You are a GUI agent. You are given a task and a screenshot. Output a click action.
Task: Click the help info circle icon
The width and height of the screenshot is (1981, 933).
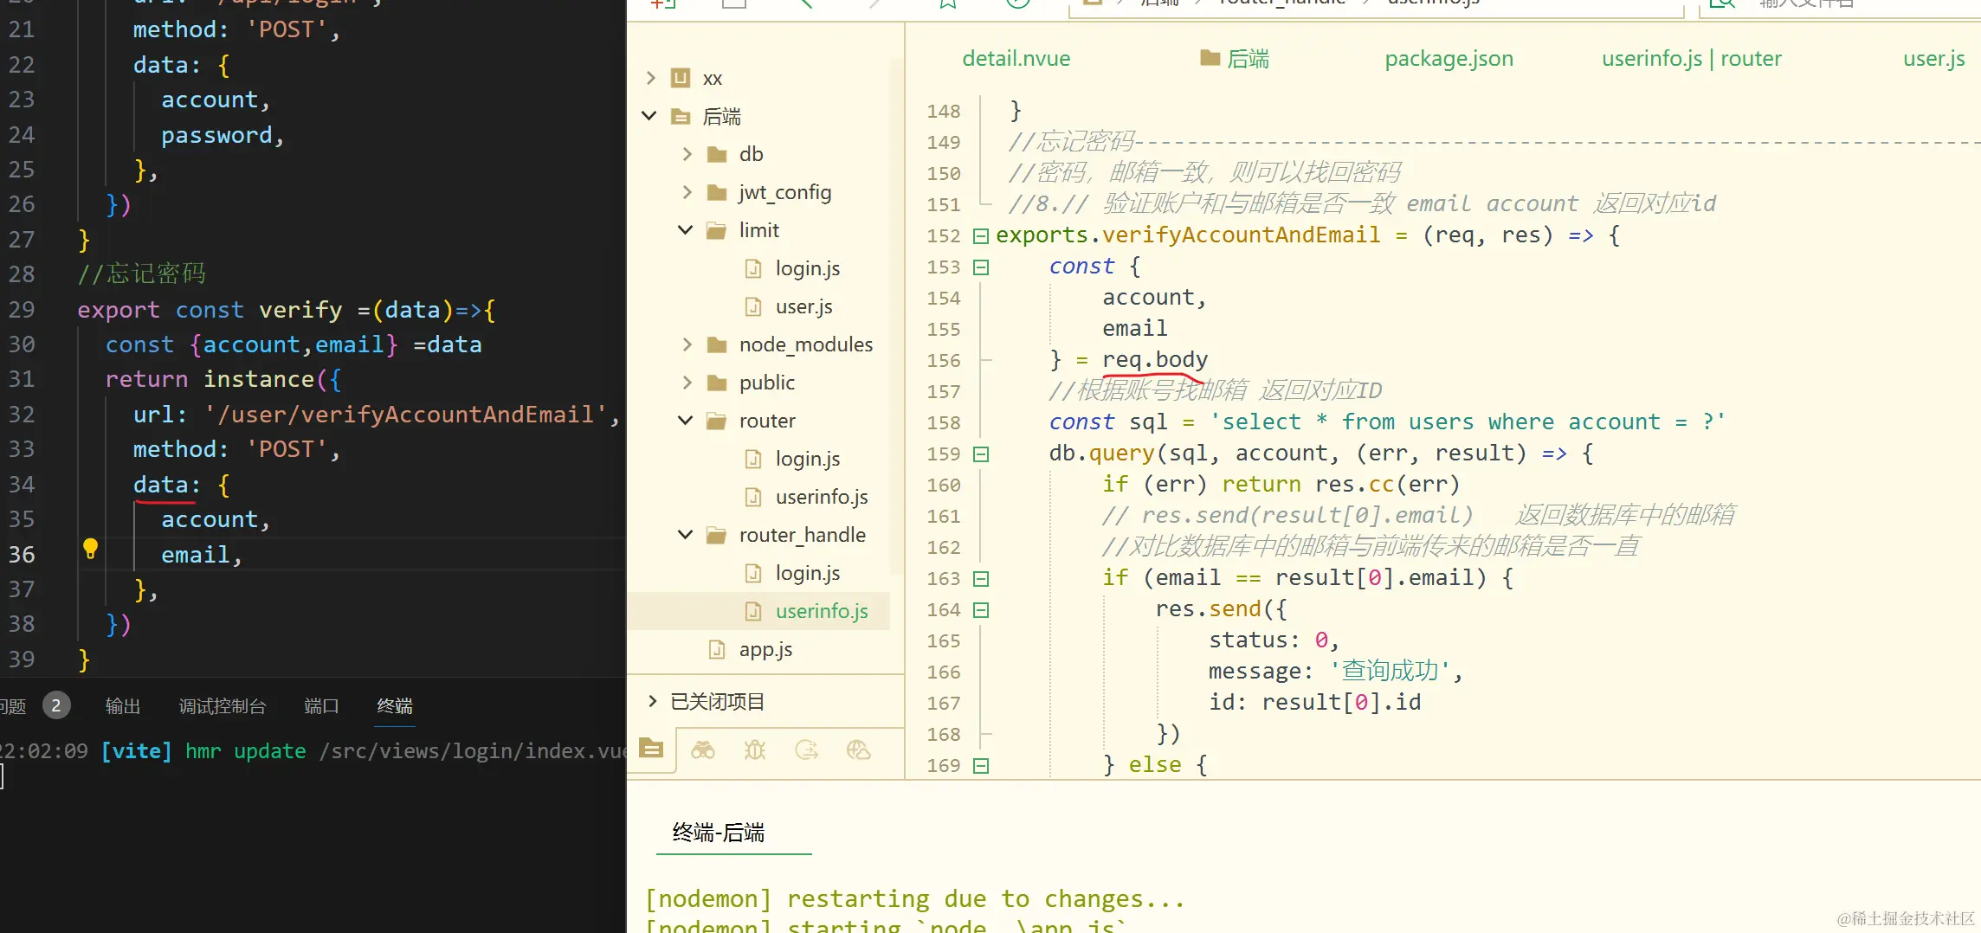(1017, 4)
